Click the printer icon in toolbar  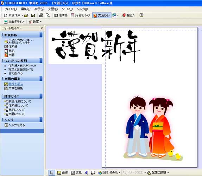point(41,15)
